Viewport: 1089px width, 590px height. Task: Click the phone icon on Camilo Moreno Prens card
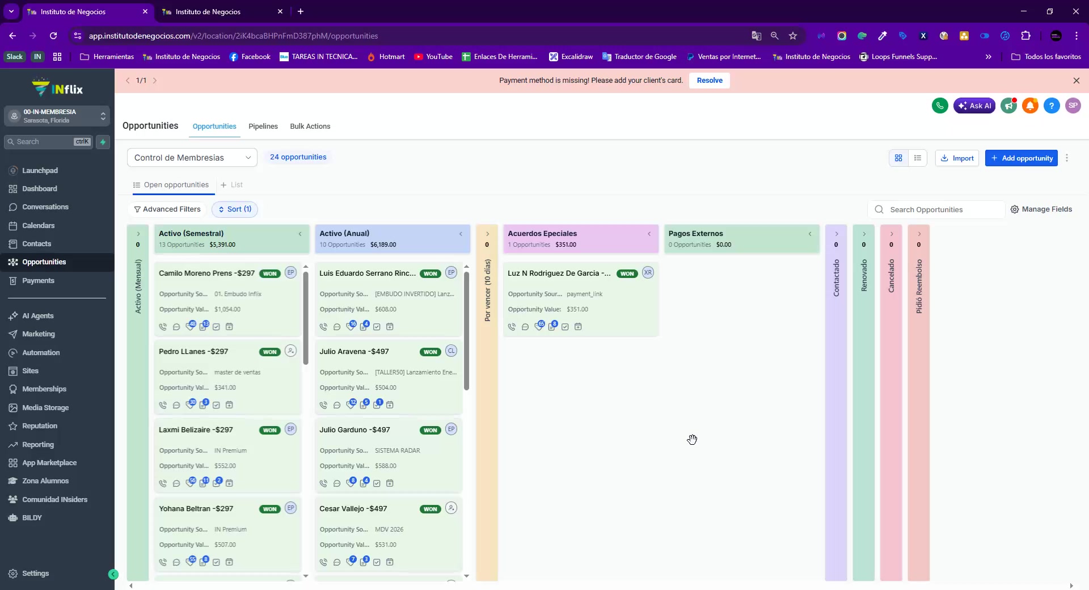click(163, 327)
